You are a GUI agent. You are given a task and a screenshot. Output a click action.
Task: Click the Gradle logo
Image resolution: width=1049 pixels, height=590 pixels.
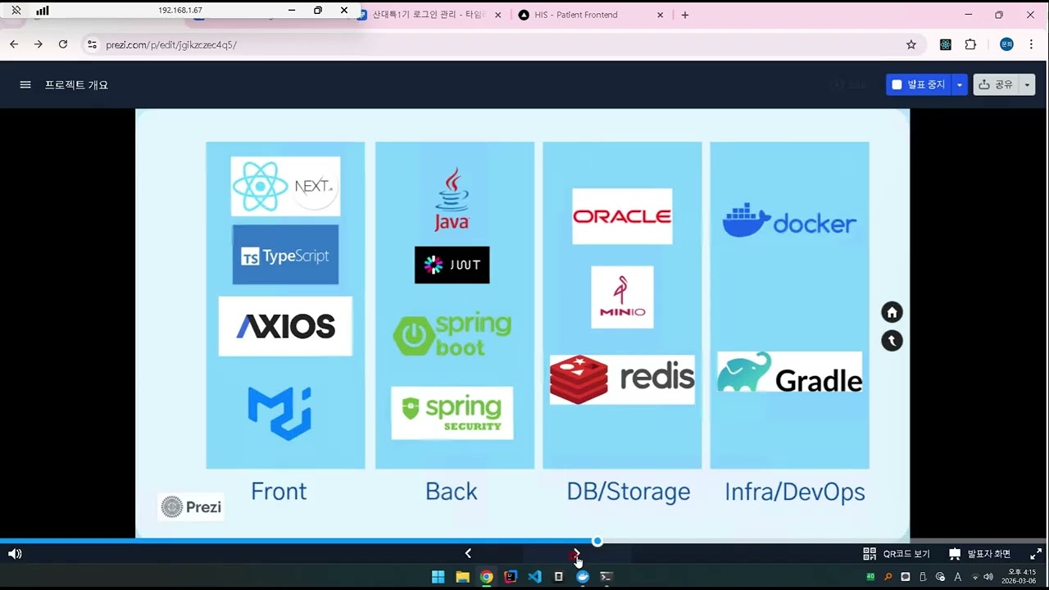789,373
